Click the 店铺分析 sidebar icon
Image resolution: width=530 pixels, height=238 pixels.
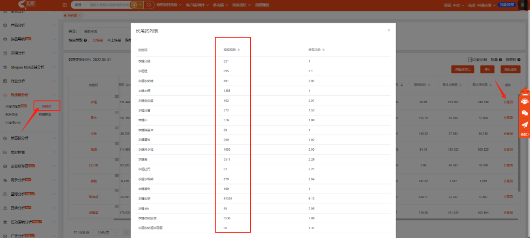click(x=5, y=53)
